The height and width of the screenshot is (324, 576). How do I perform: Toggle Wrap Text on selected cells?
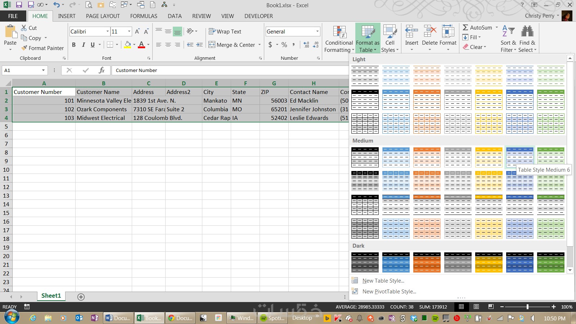pyautogui.click(x=225, y=32)
